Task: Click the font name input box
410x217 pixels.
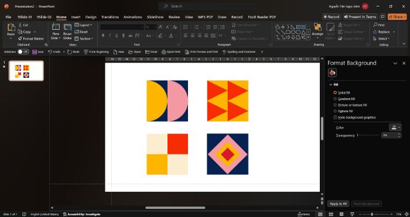Action: coord(122,27)
